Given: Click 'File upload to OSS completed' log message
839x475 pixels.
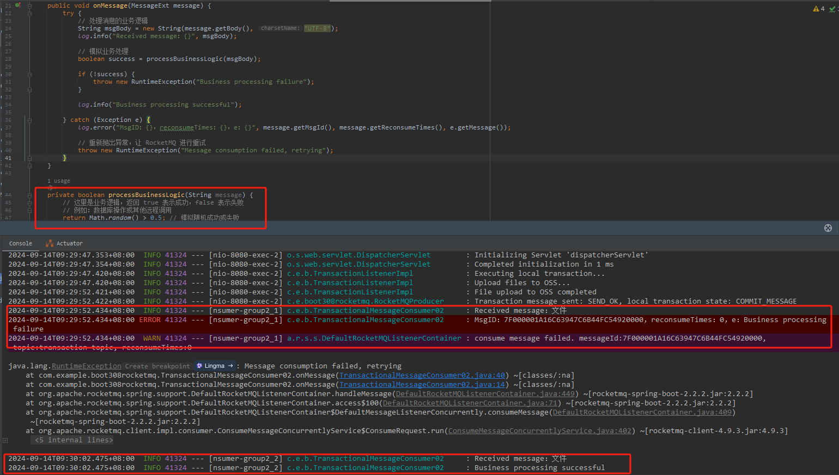Looking at the screenshot, I should (536, 292).
